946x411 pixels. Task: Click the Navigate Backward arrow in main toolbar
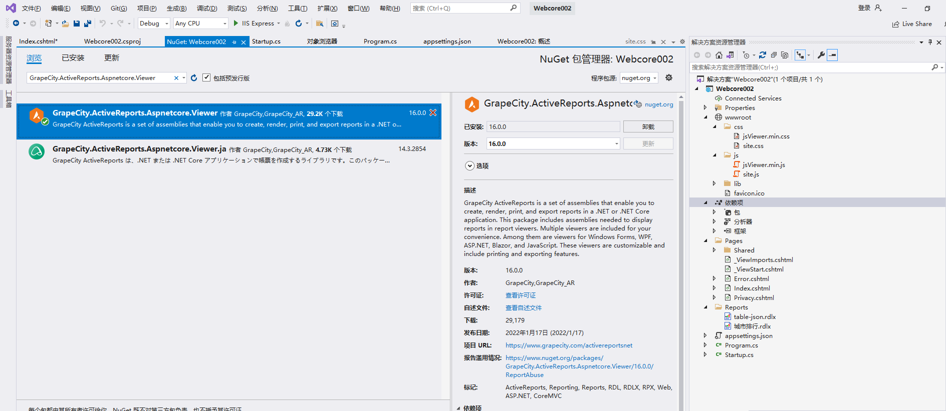tap(16, 23)
